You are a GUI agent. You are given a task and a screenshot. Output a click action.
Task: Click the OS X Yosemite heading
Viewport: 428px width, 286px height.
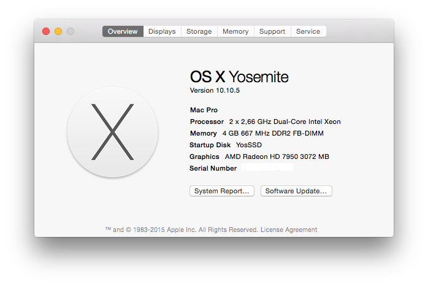239,77
